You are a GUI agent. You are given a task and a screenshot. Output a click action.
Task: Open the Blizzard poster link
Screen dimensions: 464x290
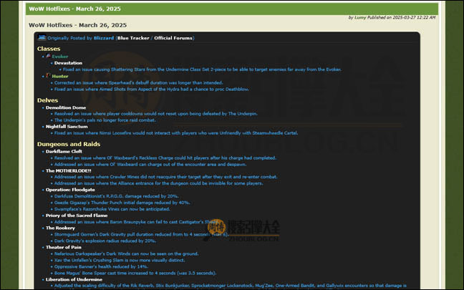pos(104,38)
